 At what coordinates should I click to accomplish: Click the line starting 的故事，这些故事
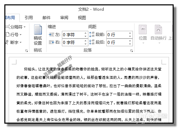(x=88, y=77)
